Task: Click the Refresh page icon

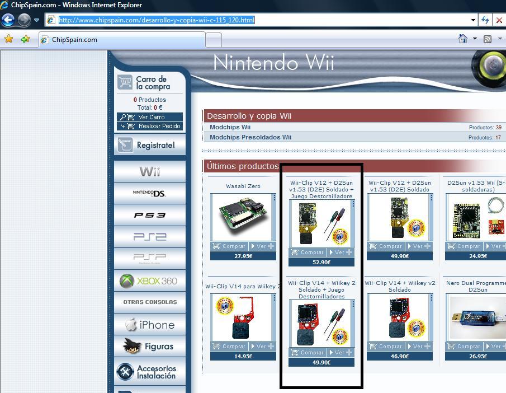Action: 485,20
